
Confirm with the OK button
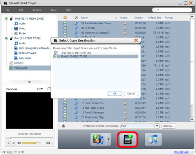click(115, 93)
